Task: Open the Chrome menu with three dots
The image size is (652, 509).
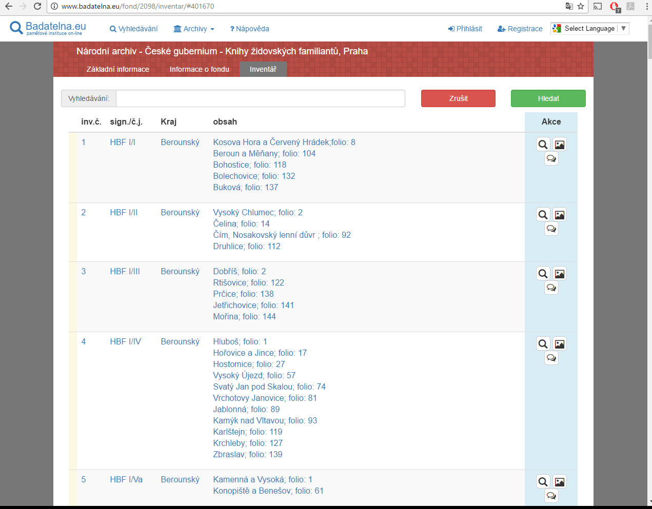Action: point(646,6)
